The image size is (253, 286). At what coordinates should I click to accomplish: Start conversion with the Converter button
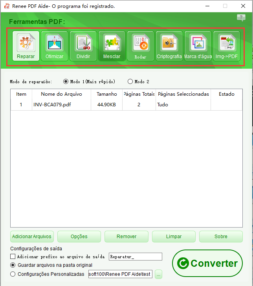pyautogui.click(x=207, y=263)
